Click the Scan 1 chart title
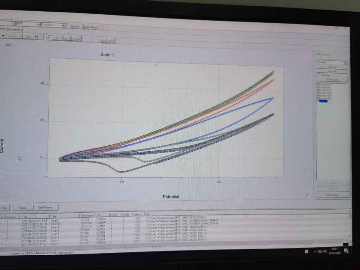This screenshot has width=360, height=270. 107,55
